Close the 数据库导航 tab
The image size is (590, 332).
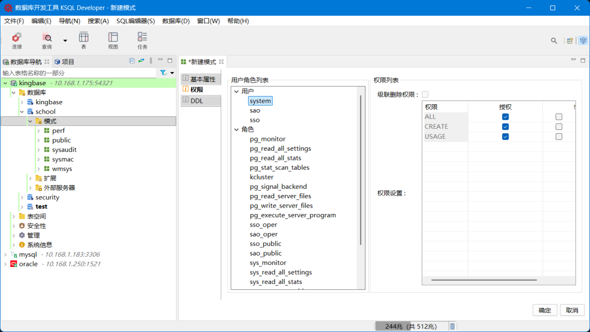46,62
